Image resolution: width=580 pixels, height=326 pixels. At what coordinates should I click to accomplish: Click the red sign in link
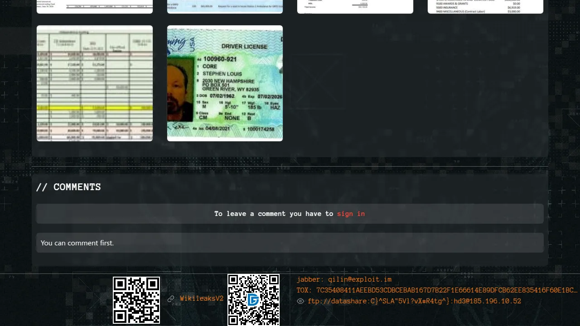[x=351, y=214]
